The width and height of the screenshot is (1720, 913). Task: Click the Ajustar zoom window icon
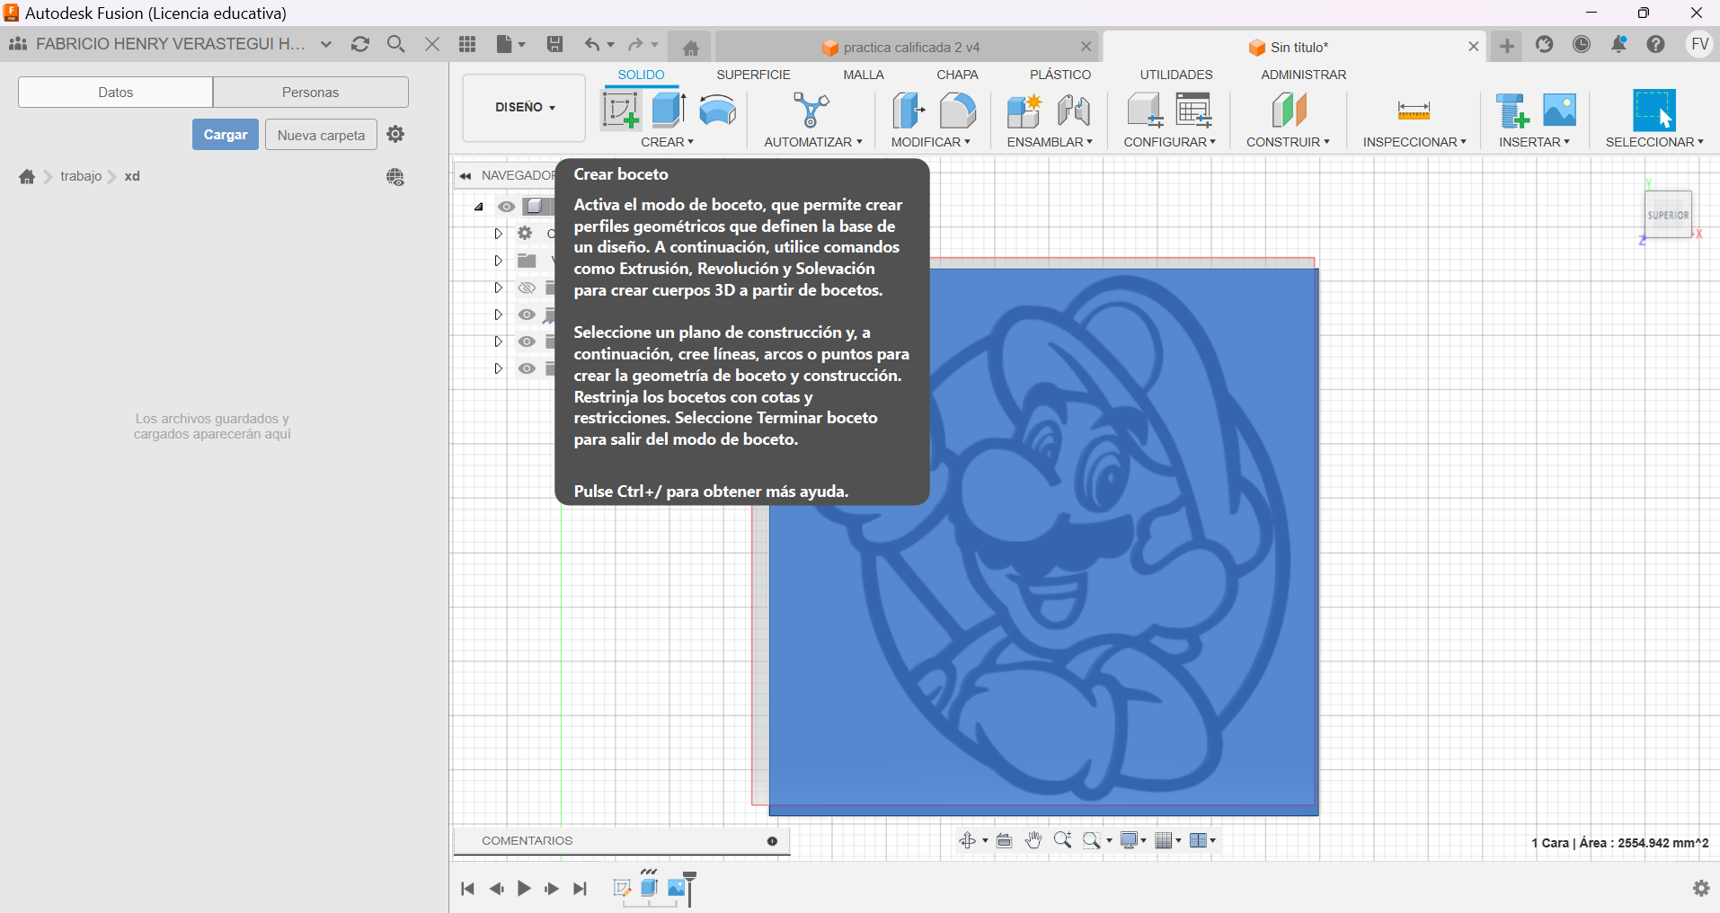(x=1092, y=840)
